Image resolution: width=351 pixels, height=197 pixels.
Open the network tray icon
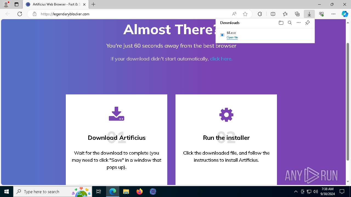pyautogui.click(x=309, y=192)
